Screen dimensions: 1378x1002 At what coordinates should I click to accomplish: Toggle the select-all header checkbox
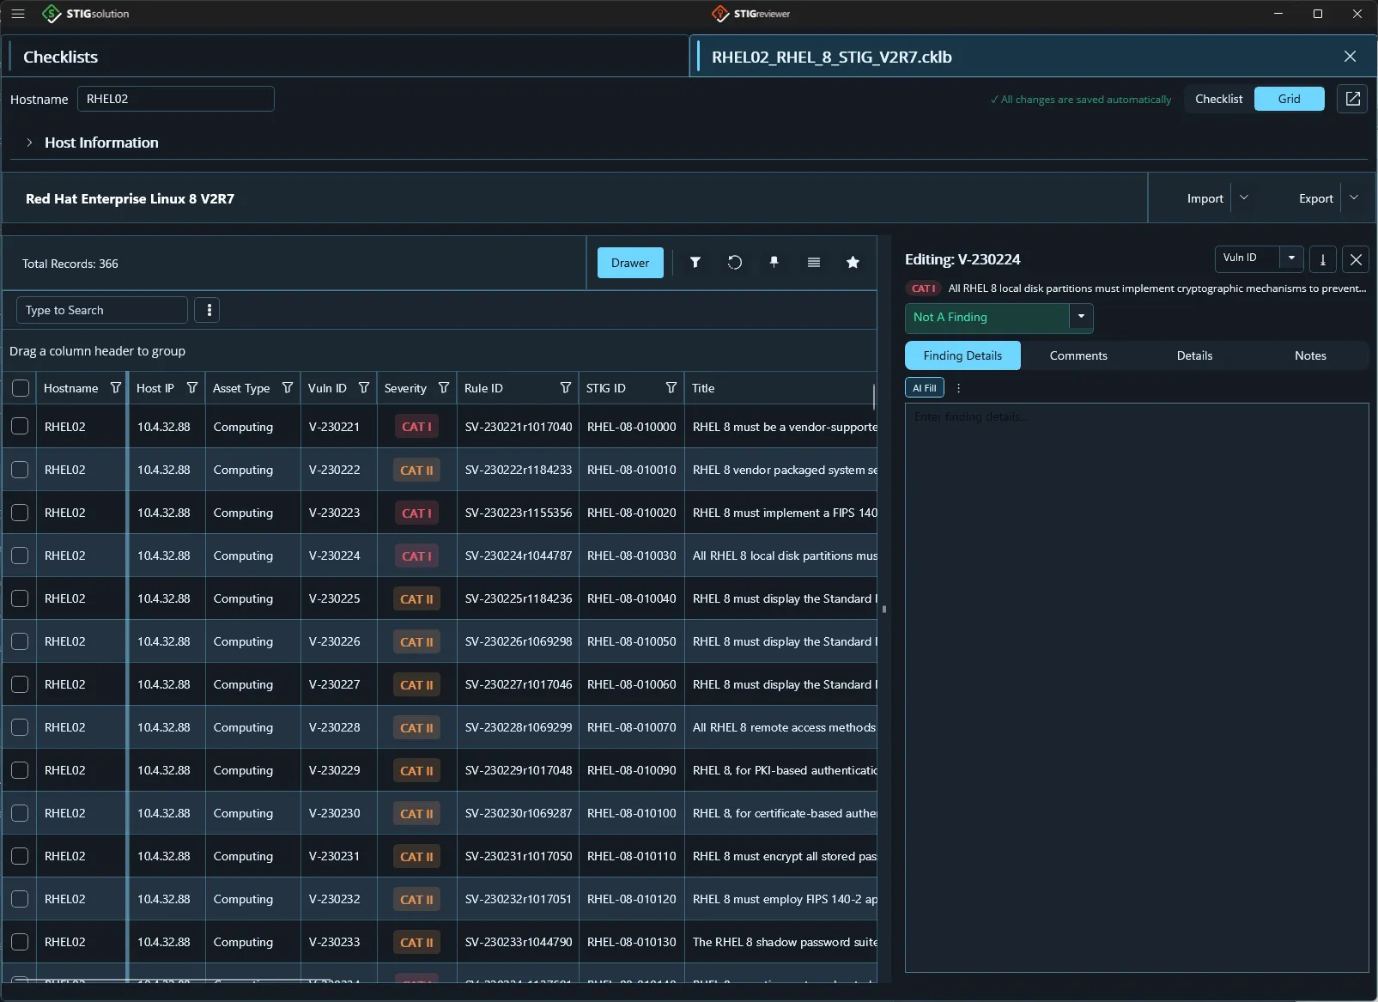click(x=21, y=388)
